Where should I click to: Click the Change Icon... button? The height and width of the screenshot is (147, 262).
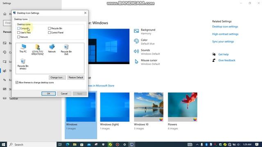[x=57, y=78]
